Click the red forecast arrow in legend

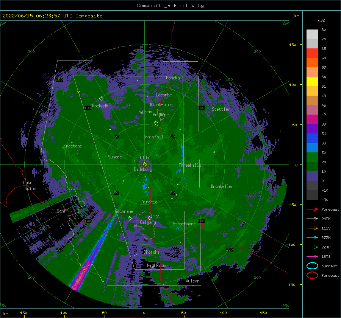click(x=312, y=209)
